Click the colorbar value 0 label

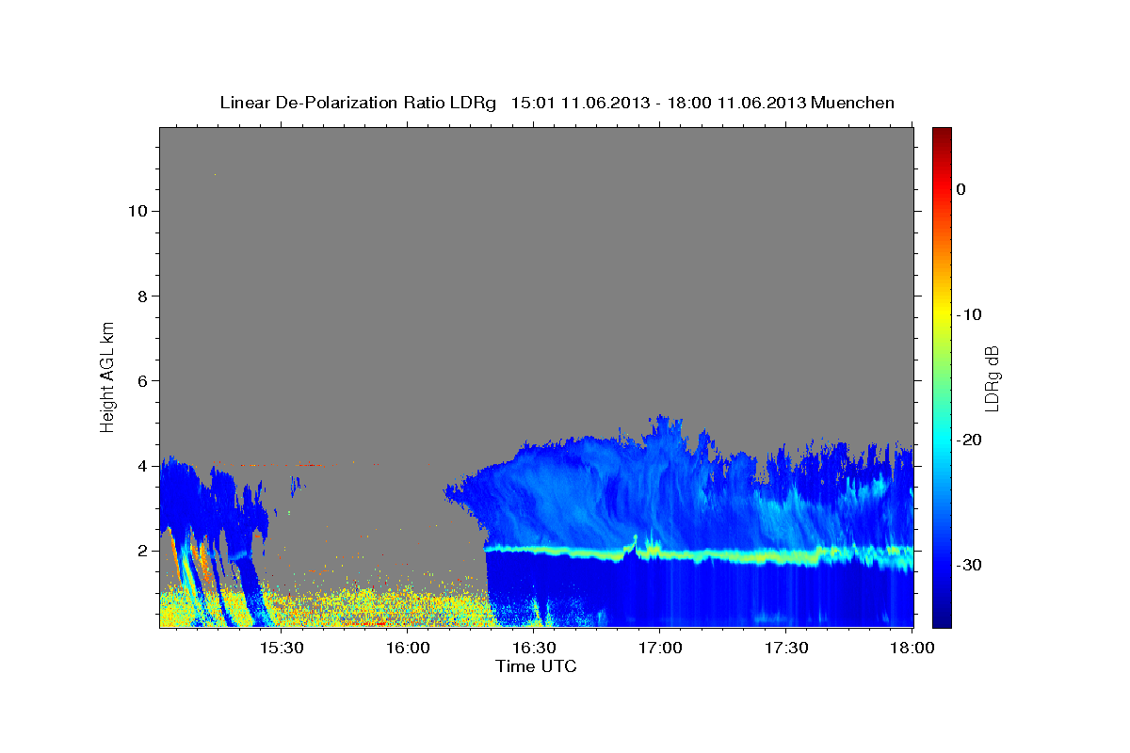click(961, 189)
